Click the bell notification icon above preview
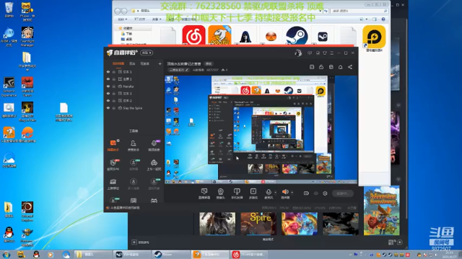462x259 pixels. (340, 67)
